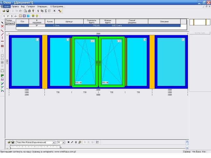Toggle bold formatting in text toolbar
This screenshot has height=158, width=211.
69,142
